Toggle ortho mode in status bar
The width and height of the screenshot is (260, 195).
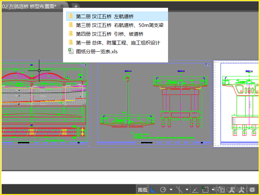(x=153, y=189)
